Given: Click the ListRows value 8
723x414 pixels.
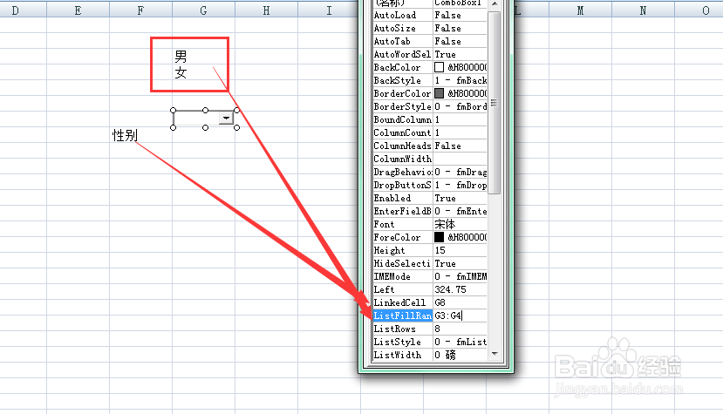Looking at the screenshot, I should pyautogui.click(x=460, y=329).
